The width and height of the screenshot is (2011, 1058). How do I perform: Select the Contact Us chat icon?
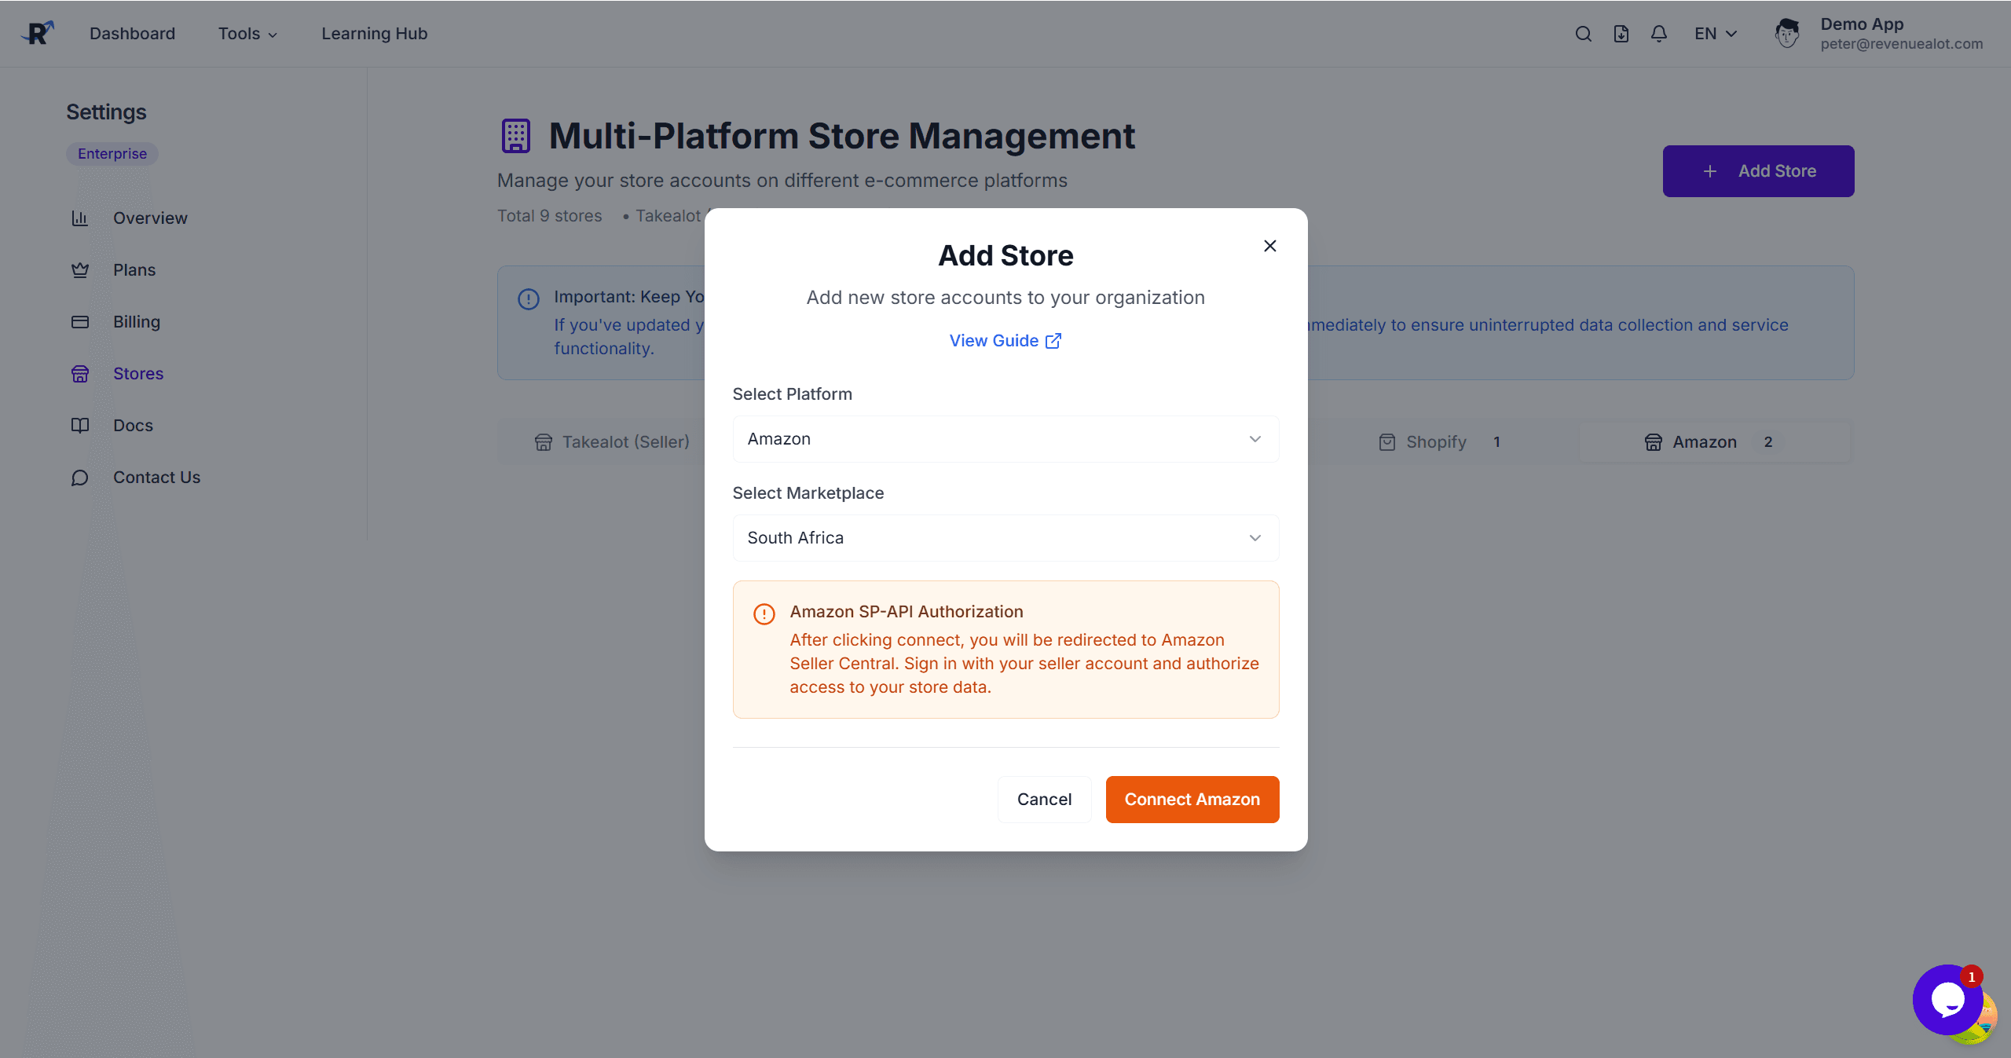coord(81,477)
